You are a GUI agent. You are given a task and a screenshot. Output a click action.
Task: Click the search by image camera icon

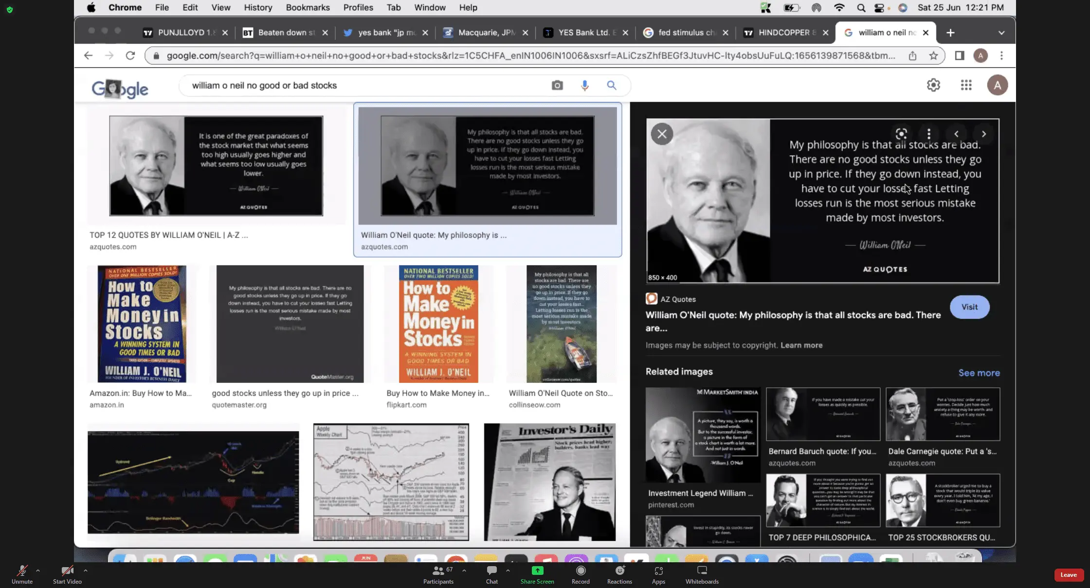coord(557,86)
